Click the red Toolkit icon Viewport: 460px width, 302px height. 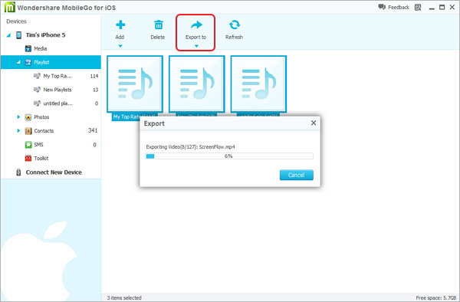pyautogui.click(x=28, y=159)
